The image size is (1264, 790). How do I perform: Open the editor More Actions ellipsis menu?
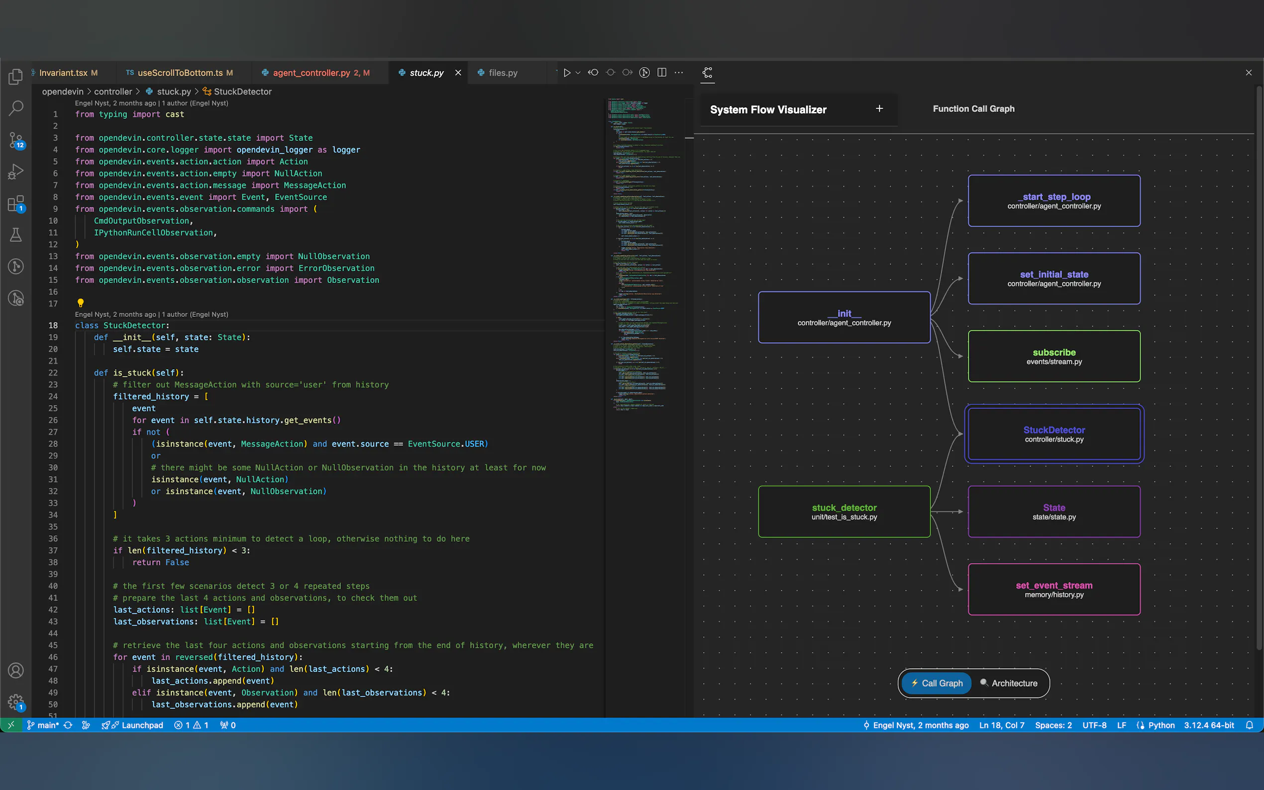point(679,73)
